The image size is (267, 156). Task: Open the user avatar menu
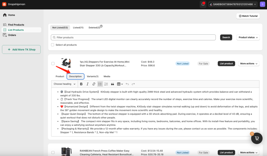click(262, 4)
